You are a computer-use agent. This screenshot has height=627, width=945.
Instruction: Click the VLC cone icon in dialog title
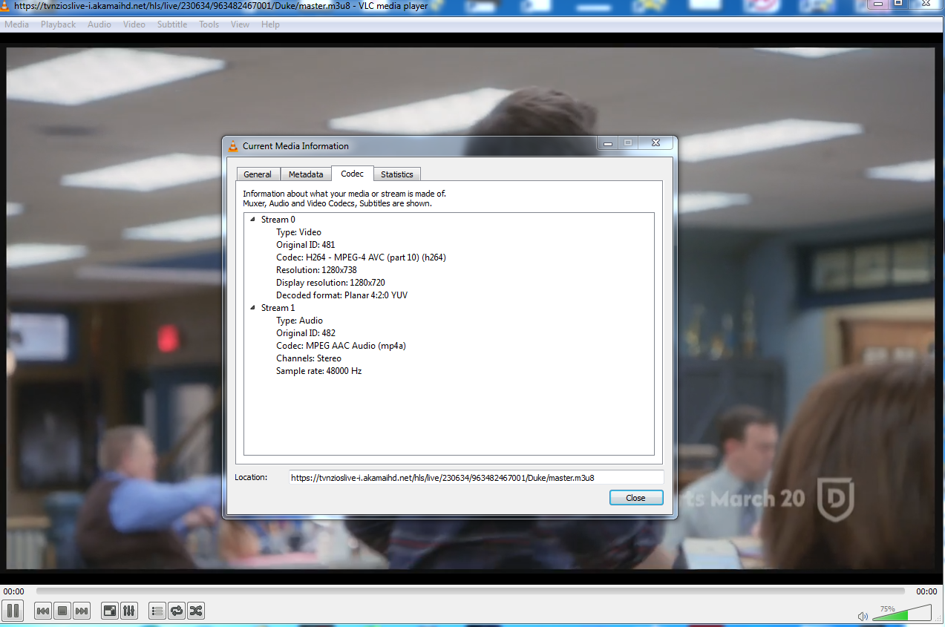(x=233, y=145)
